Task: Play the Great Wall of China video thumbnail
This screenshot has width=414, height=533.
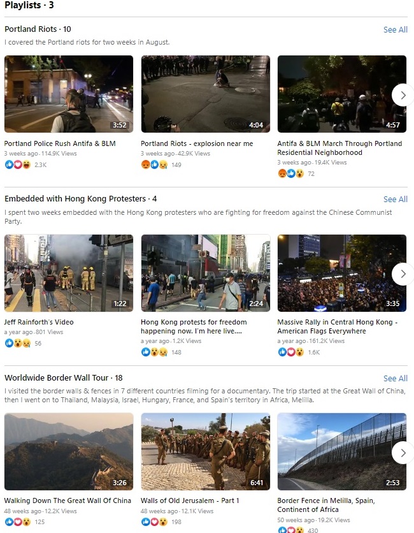Action: pyautogui.click(x=69, y=451)
